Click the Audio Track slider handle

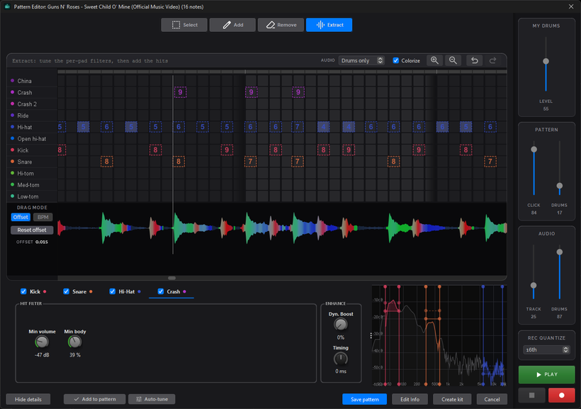click(x=534, y=286)
